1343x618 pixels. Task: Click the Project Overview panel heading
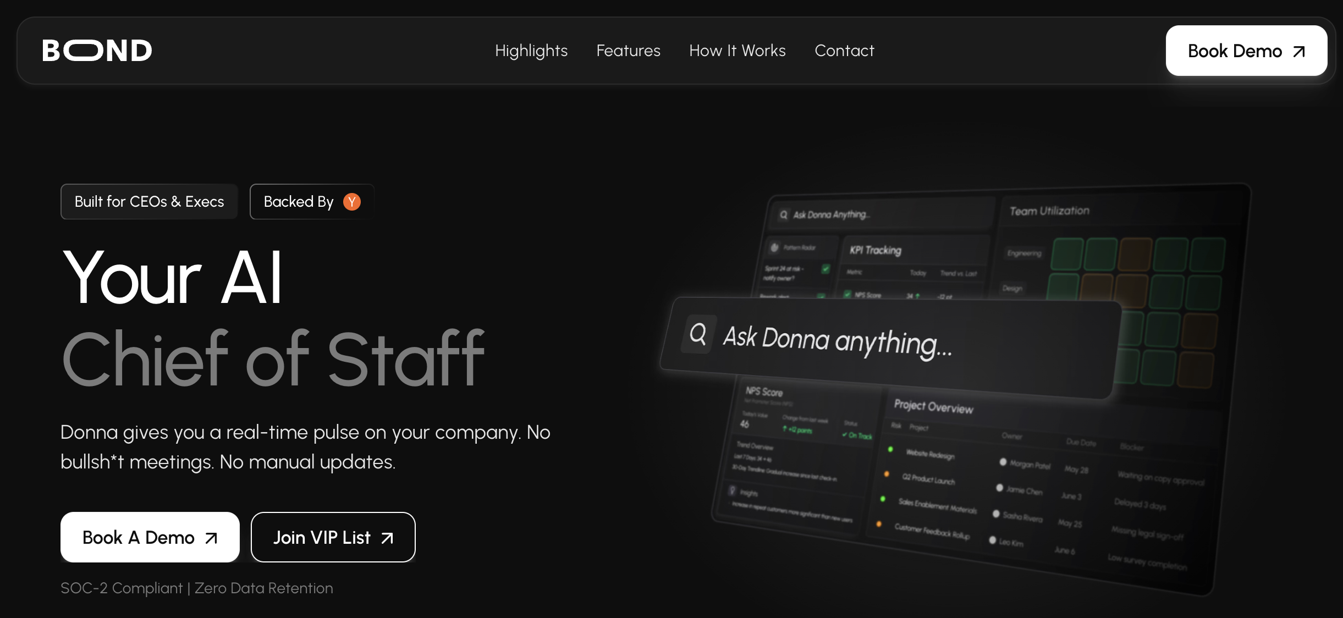coord(933,406)
